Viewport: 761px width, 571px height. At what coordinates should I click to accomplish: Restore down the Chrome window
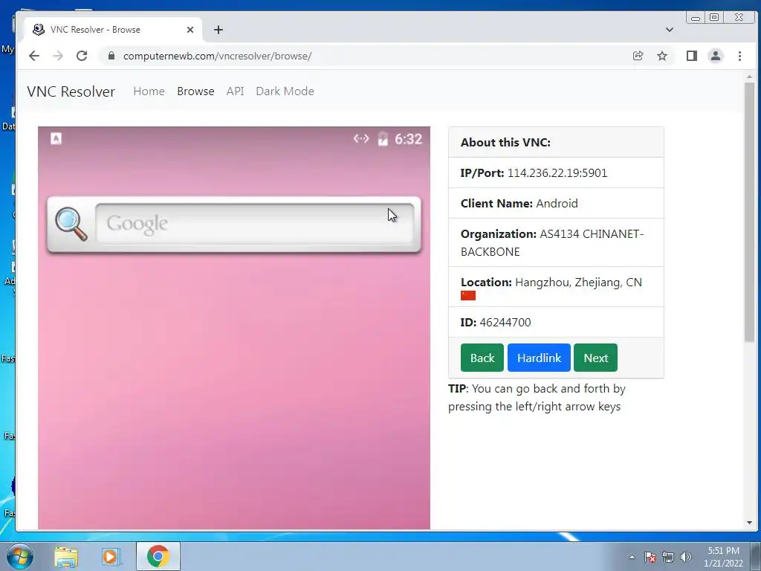tap(714, 18)
